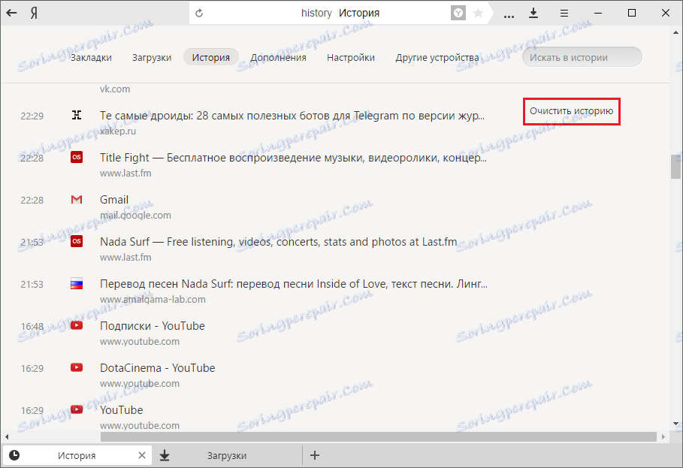683x468 pixels.
Task: Click the vertical scrollbar up arrow
Action: pos(675,32)
